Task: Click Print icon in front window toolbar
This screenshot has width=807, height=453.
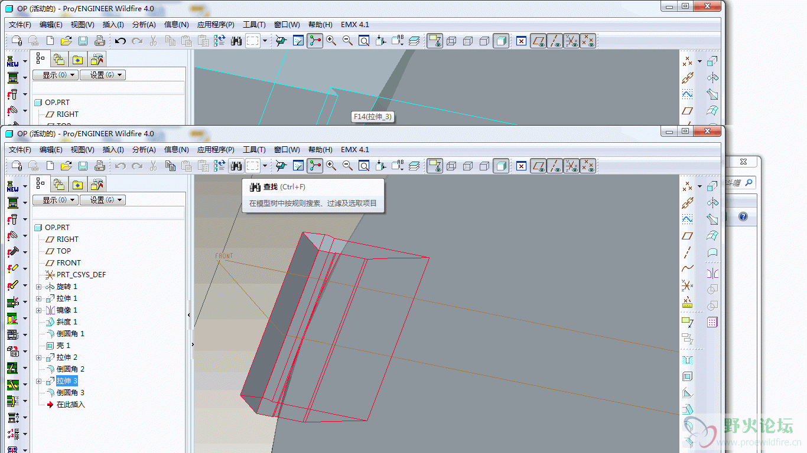Action: point(100,166)
